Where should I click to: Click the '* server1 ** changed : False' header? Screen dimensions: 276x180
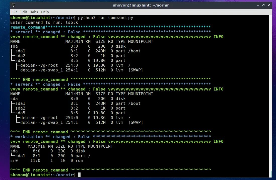click(x=111, y=32)
